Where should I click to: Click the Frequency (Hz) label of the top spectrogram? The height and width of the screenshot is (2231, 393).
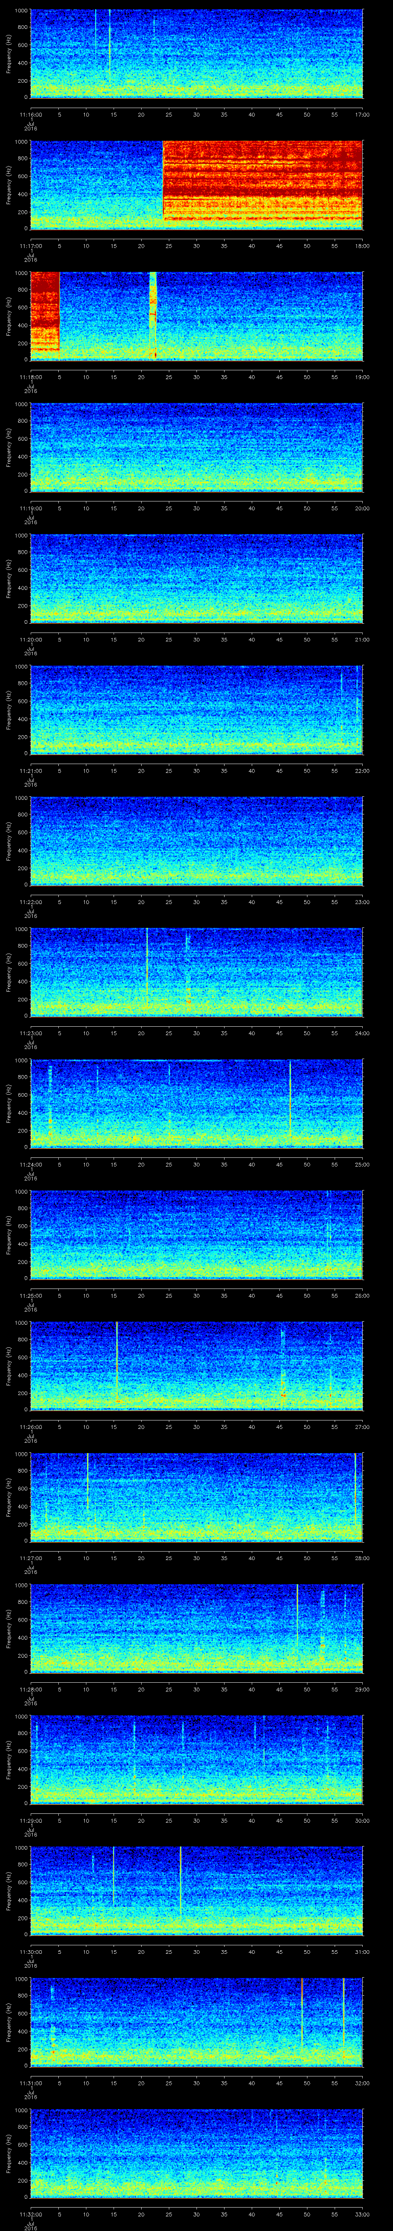click(x=9, y=54)
